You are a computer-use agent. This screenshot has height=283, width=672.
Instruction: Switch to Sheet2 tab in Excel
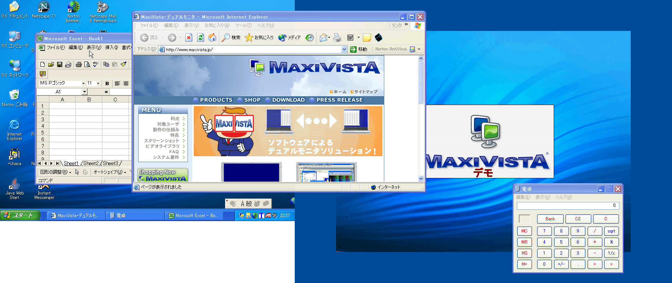coord(91,163)
